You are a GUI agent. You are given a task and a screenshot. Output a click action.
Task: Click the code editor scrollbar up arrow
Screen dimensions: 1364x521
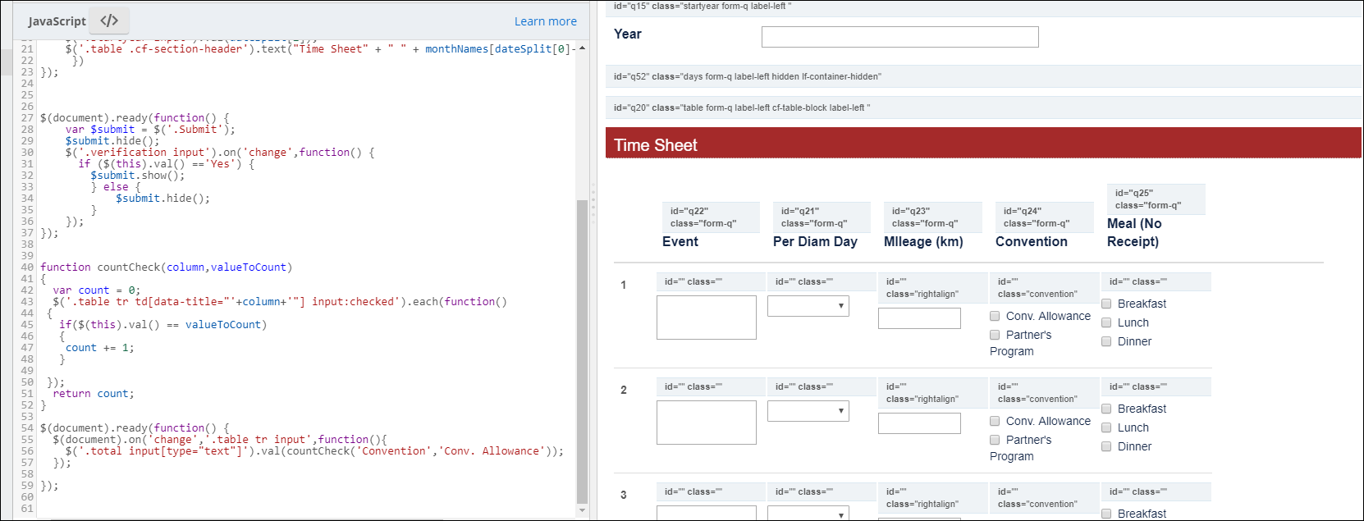[583, 48]
